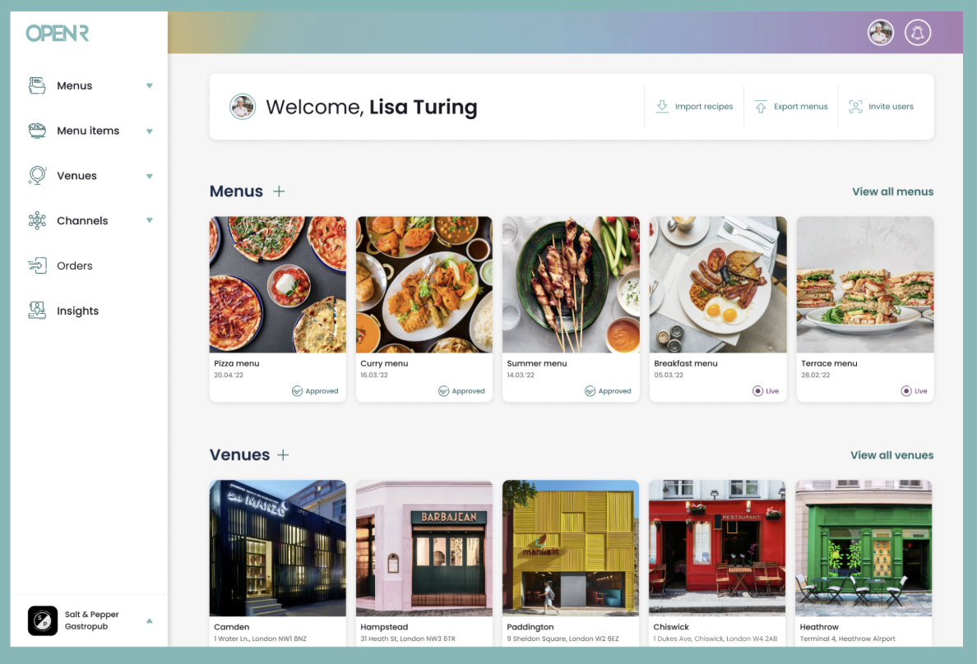The image size is (977, 664).
Task: Open View all venues link
Action: [891, 455]
